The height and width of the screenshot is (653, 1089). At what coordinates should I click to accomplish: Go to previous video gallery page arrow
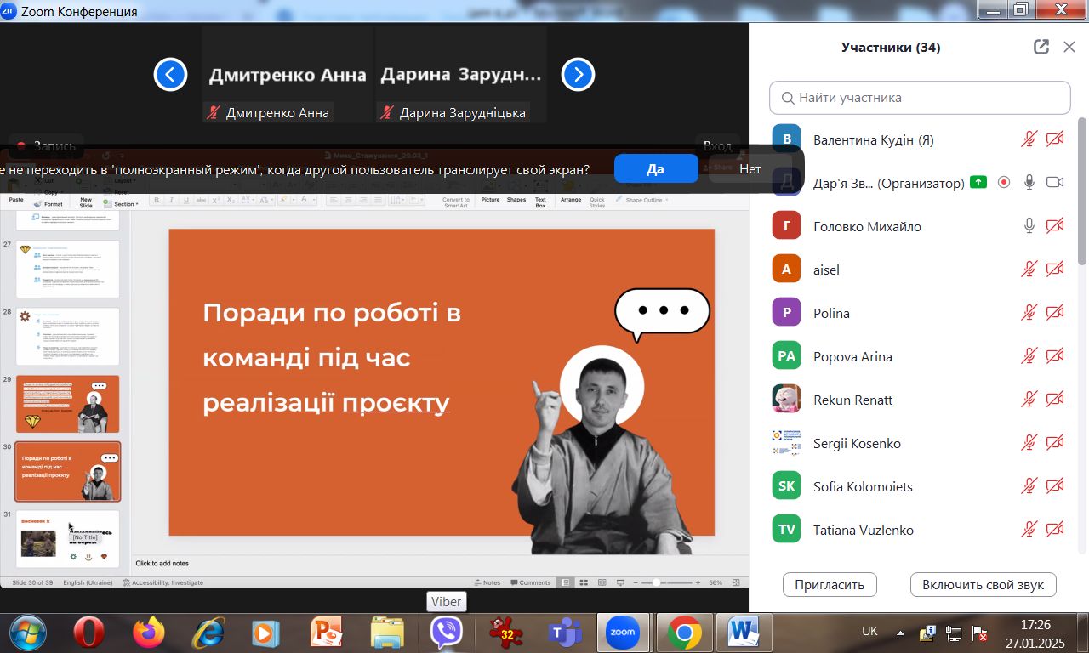click(x=170, y=75)
